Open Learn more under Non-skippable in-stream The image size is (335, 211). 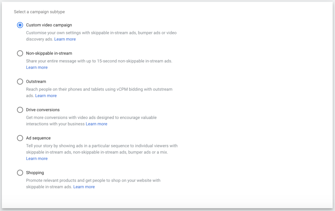[x=37, y=67]
